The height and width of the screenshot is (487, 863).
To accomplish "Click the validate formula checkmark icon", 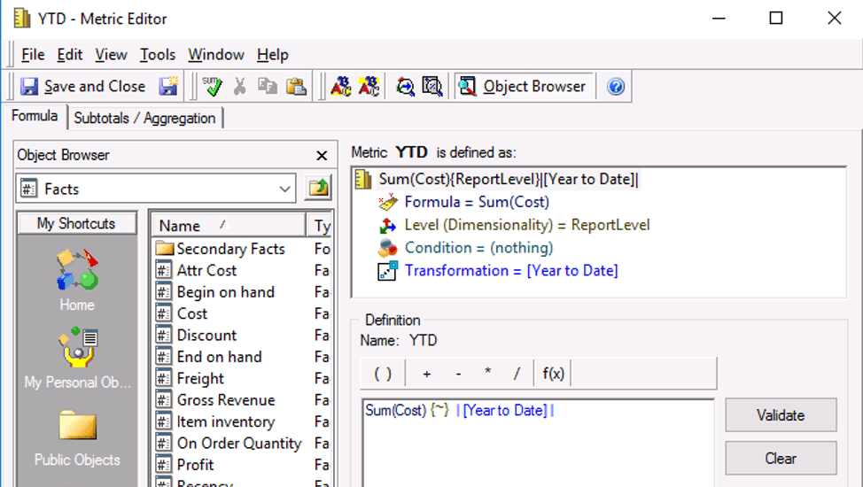I will (212, 86).
